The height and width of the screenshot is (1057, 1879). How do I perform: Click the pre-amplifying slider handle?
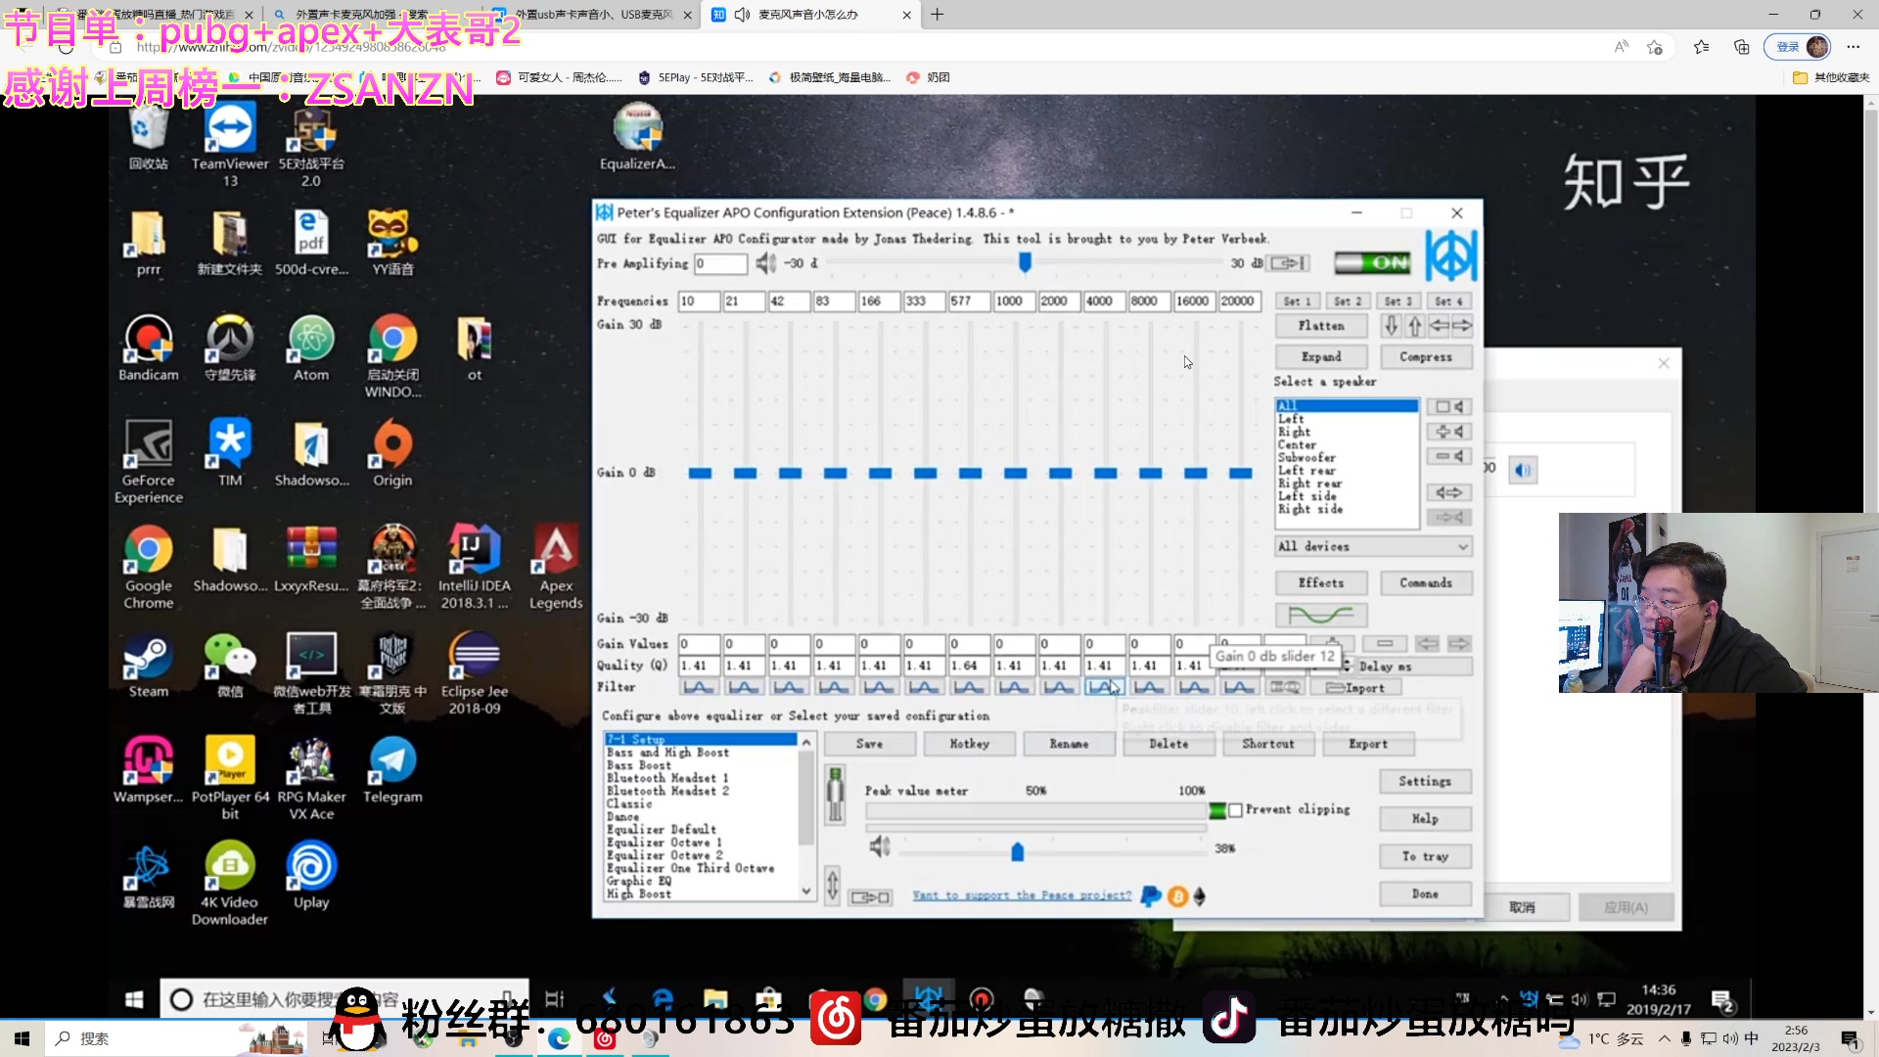point(1025,262)
